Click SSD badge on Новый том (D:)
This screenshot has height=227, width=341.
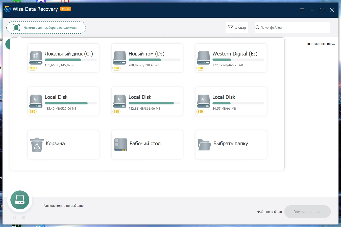(116, 68)
